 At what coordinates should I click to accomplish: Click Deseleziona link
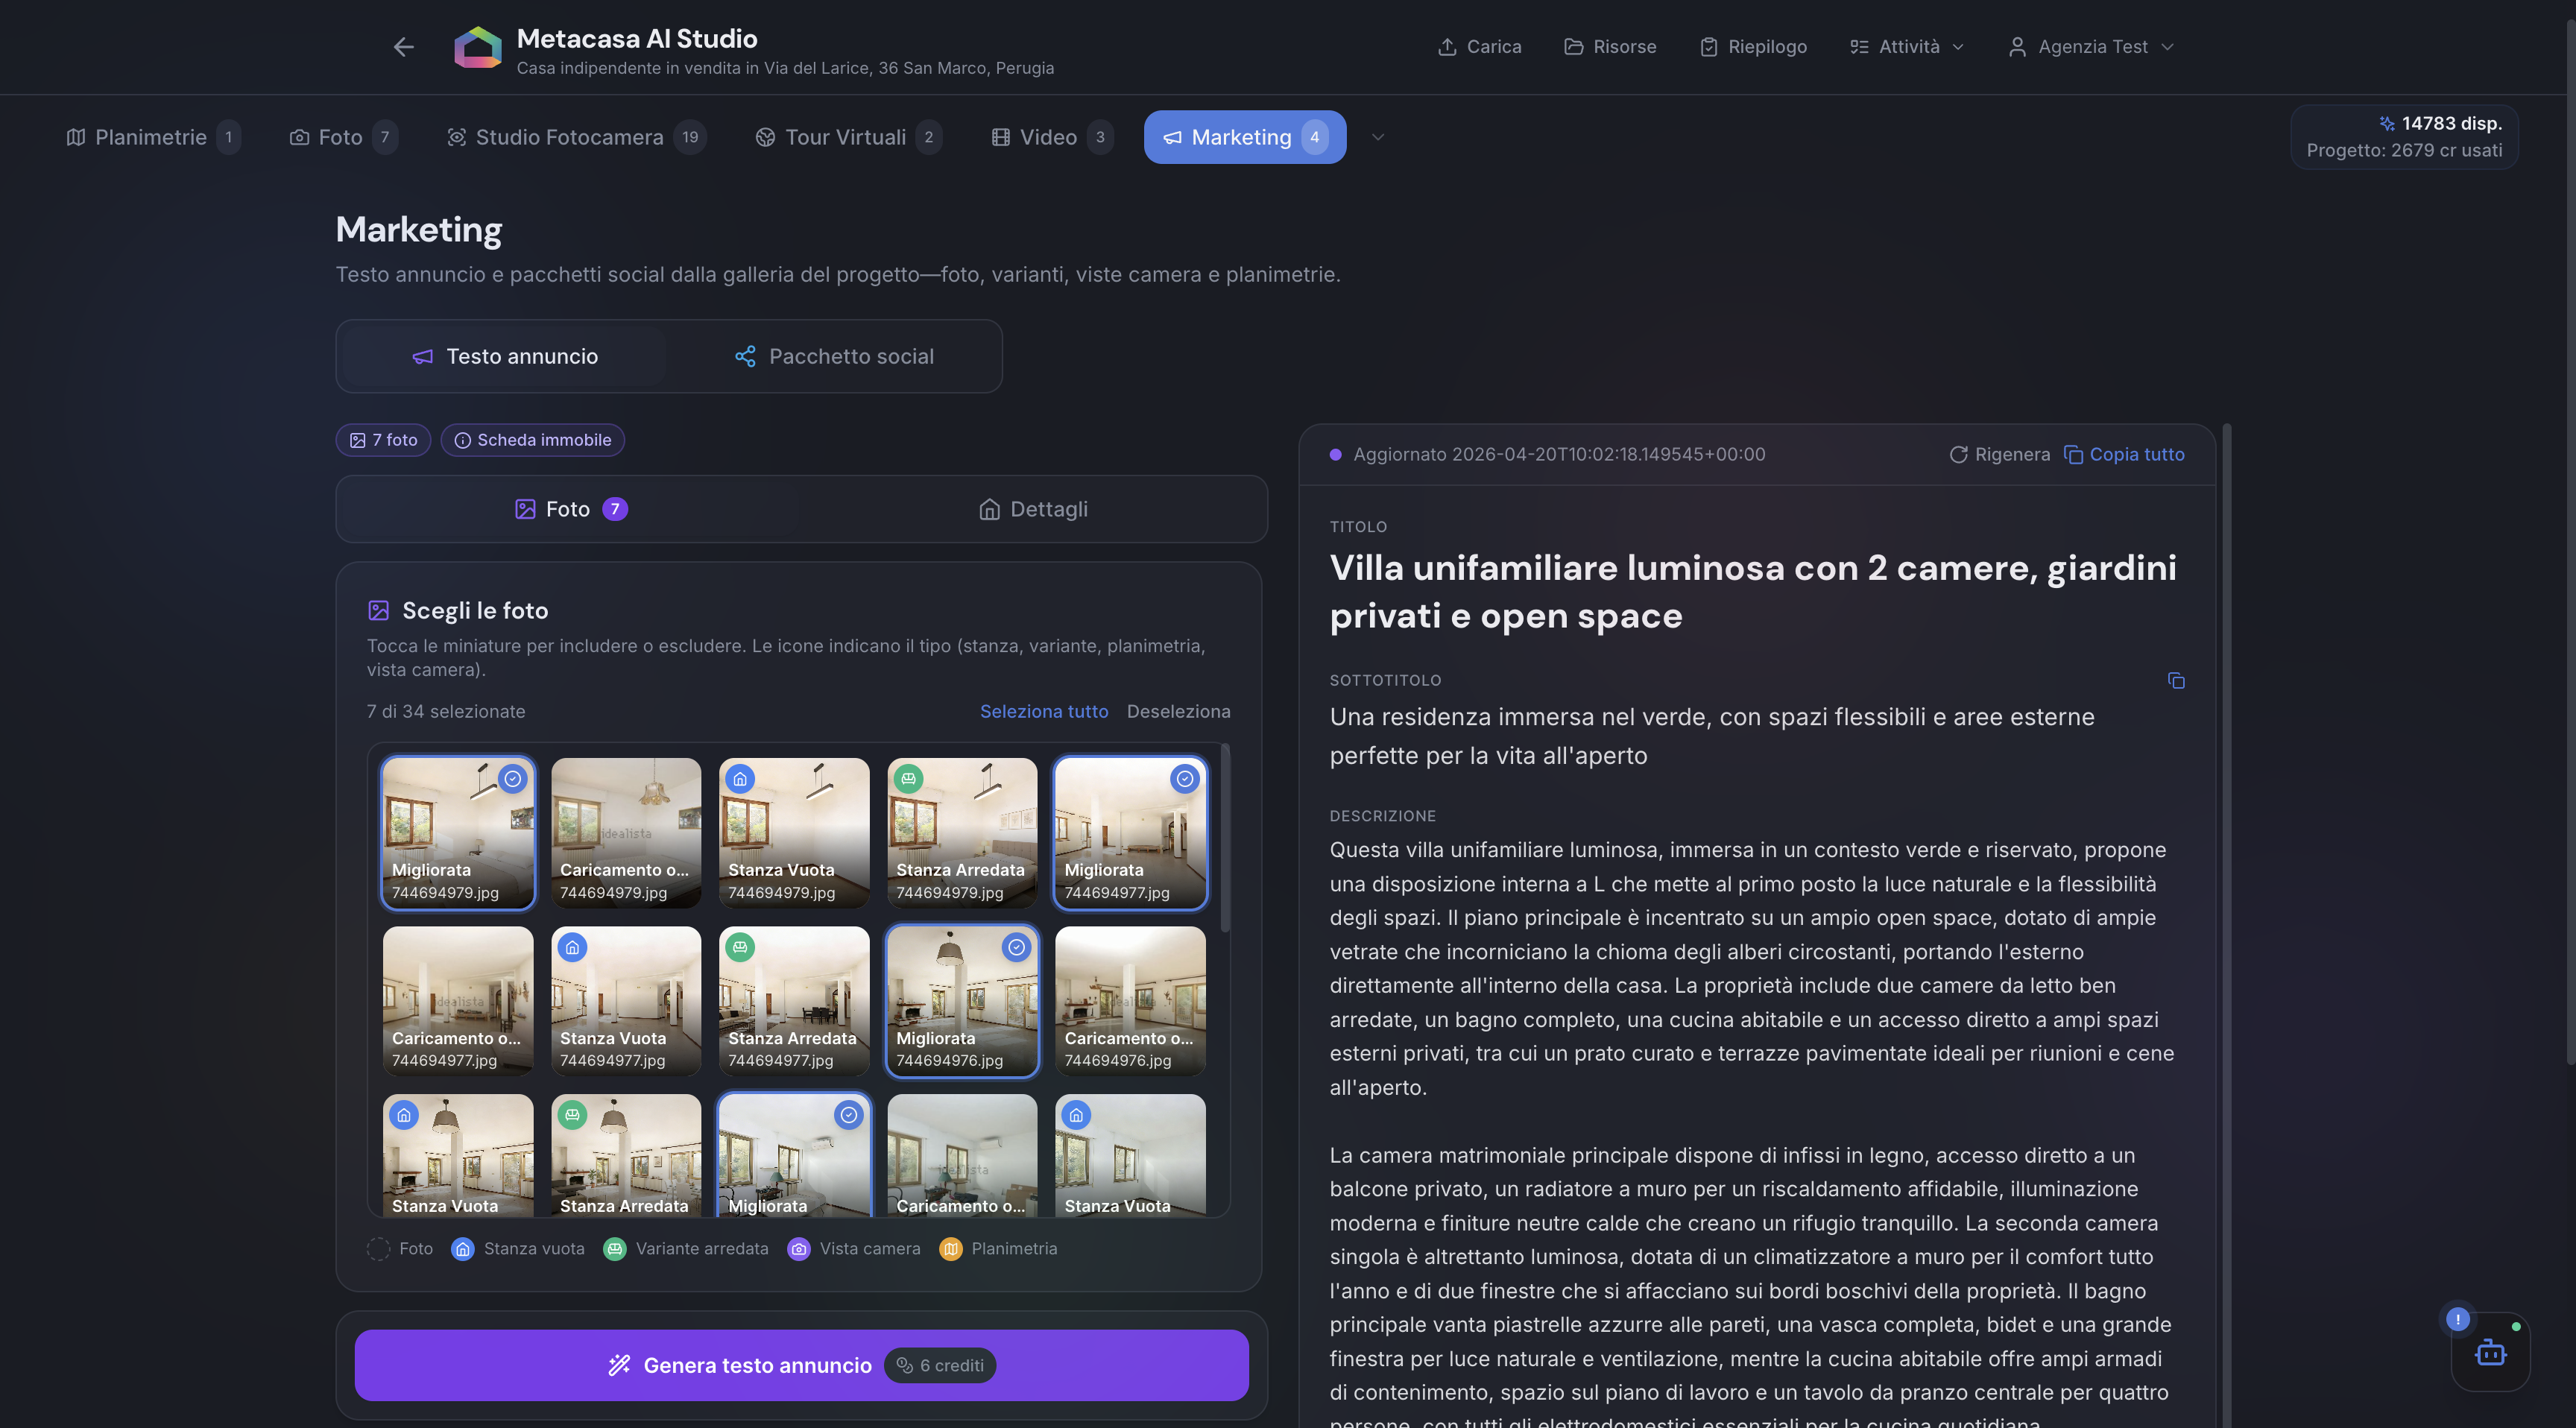(x=1178, y=711)
